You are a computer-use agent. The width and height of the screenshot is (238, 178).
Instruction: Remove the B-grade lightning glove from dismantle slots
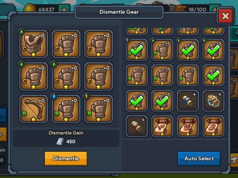(99, 109)
